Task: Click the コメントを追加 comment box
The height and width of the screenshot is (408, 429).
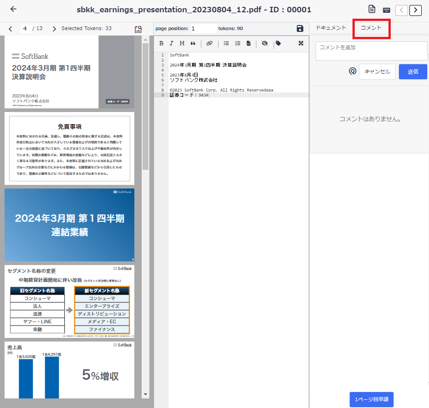Action: (371, 51)
